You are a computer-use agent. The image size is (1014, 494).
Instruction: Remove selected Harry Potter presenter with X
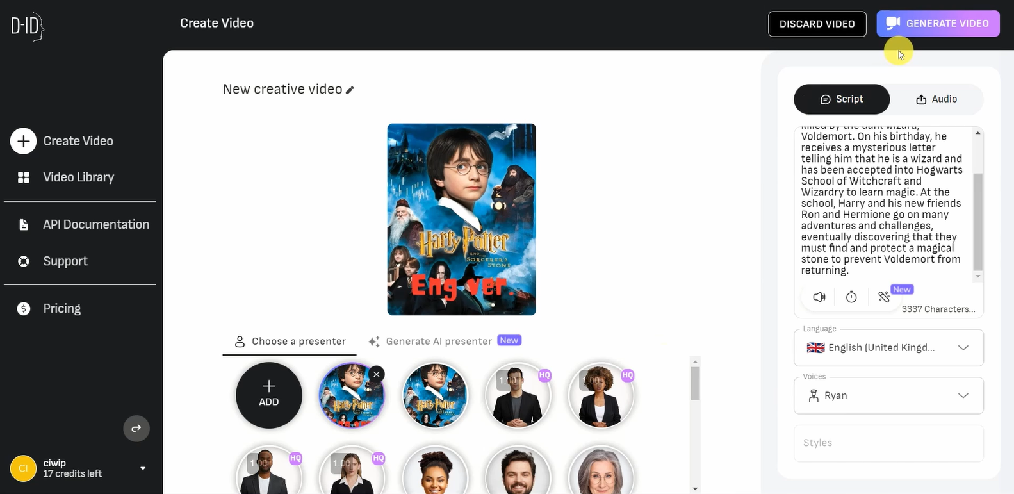tap(377, 374)
